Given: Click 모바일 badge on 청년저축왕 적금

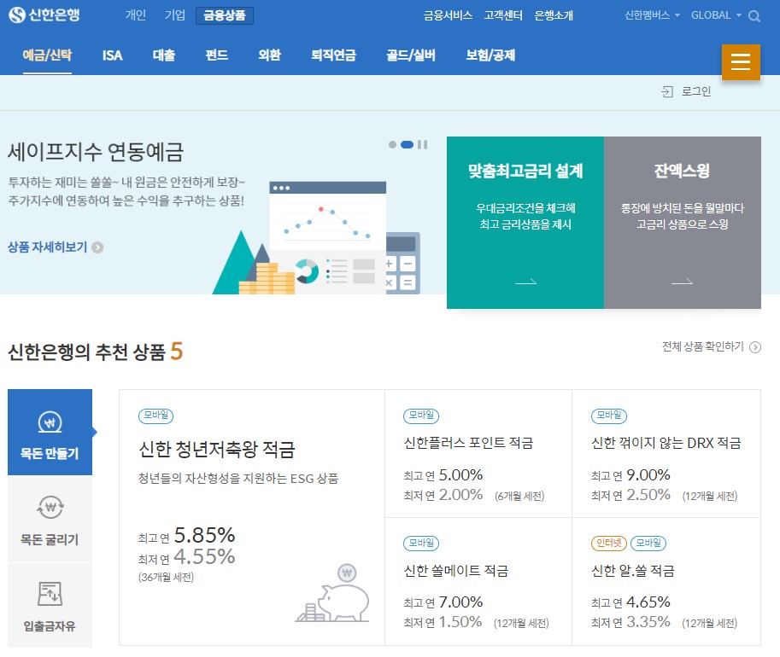Looking at the screenshot, I should 155,416.
